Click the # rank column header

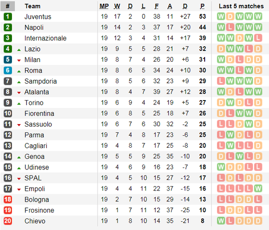pyautogui.click(x=8, y=6)
